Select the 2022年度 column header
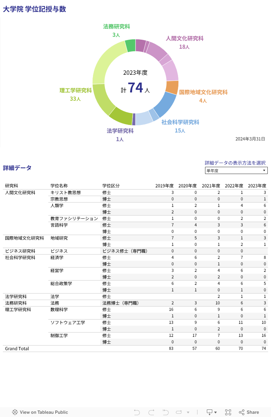Viewport: 271px width, 417px height. 234,186
